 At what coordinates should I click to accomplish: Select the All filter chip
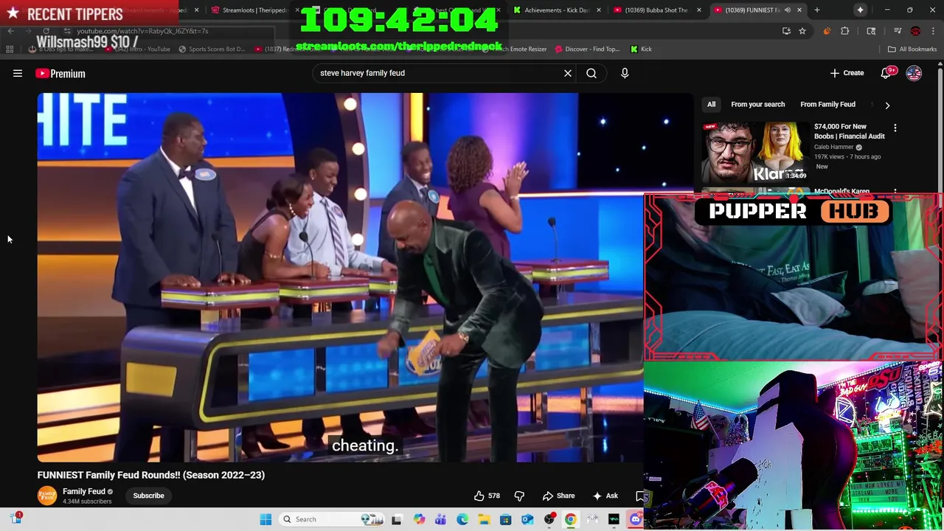[711, 105]
